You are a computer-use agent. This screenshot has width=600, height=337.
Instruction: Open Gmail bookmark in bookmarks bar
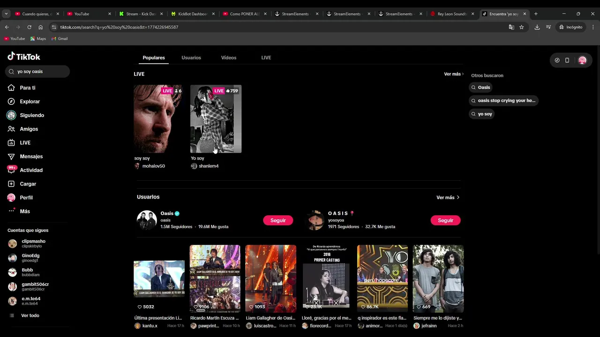click(60, 38)
